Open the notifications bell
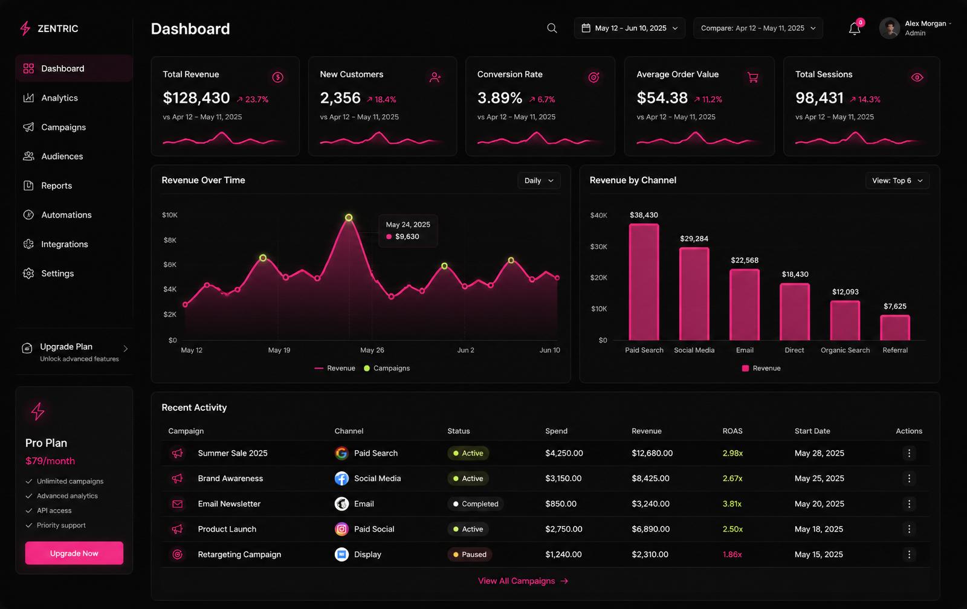The height and width of the screenshot is (609, 967). (855, 28)
